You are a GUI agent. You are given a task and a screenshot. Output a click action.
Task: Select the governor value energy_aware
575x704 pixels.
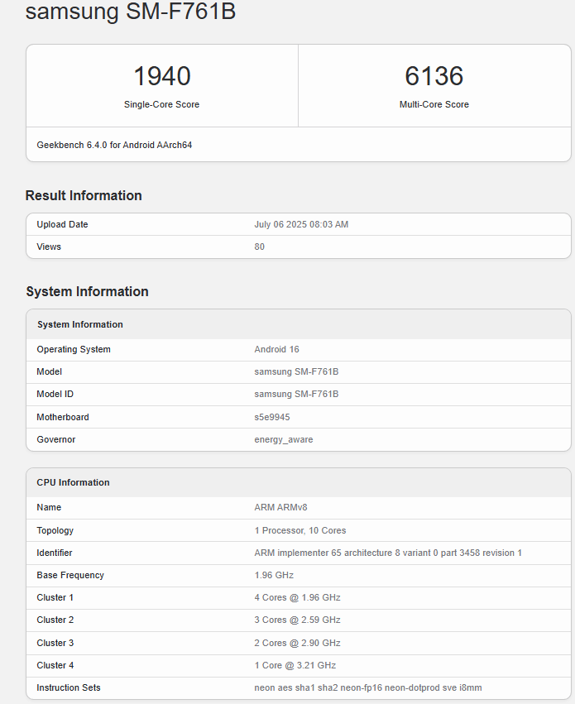point(284,439)
